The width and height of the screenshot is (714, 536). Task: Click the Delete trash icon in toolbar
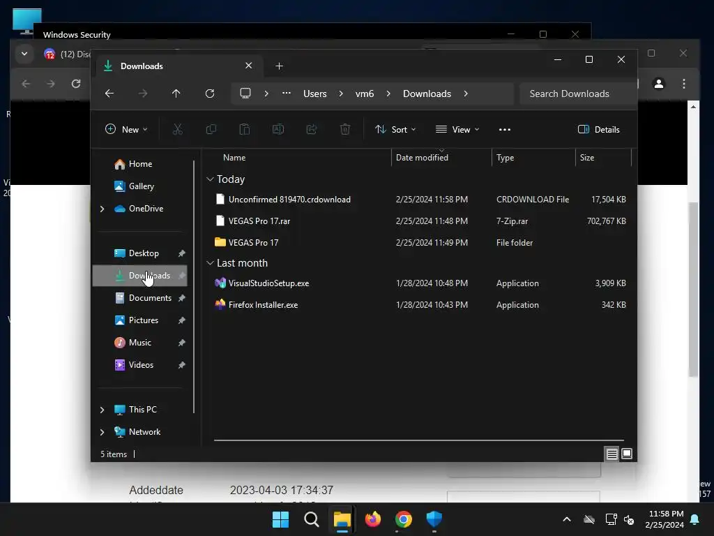(x=345, y=129)
